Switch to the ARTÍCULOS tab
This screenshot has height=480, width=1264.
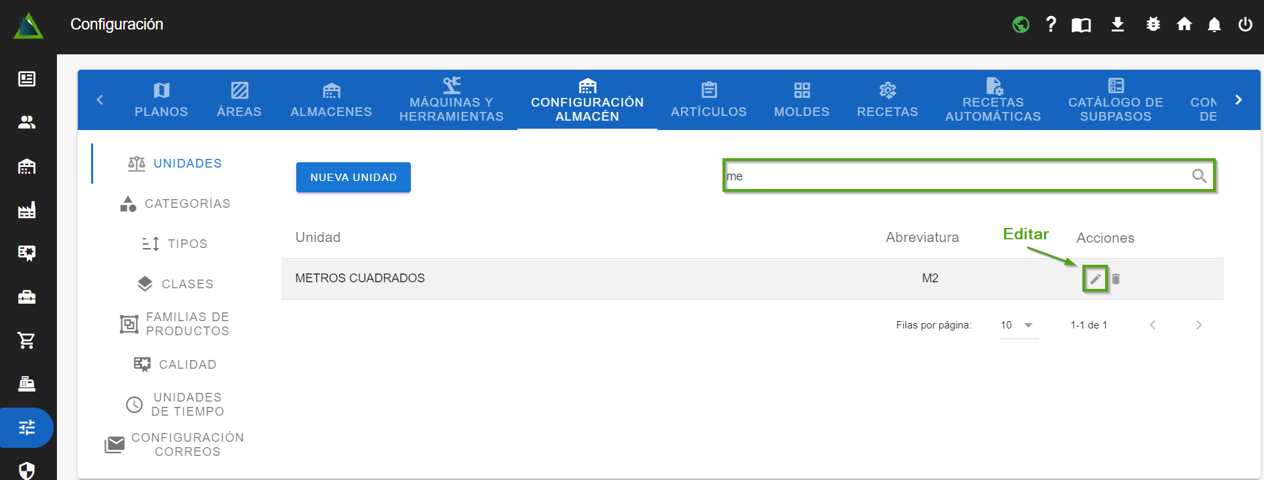pyautogui.click(x=708, y=101)
